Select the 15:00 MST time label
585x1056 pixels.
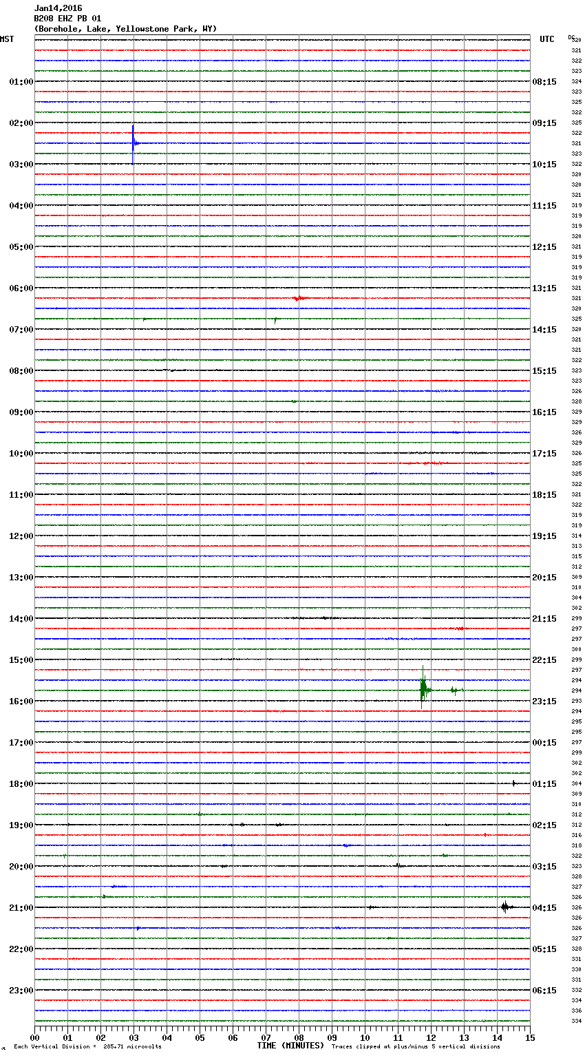coord(21,660)
